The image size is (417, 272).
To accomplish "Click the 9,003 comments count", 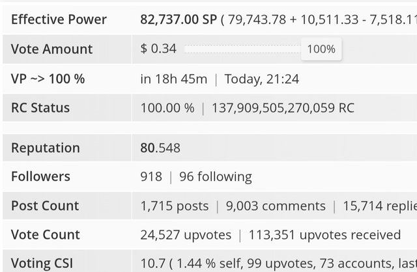I will pos(276,206).
